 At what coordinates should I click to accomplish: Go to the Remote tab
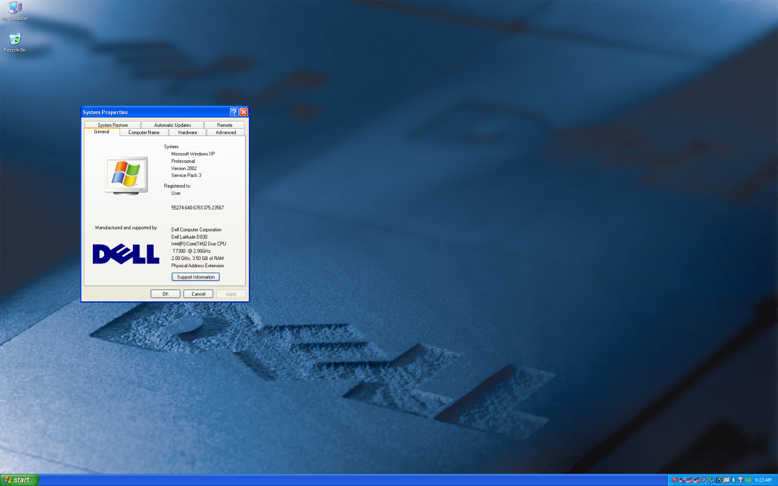pos(225,125)
